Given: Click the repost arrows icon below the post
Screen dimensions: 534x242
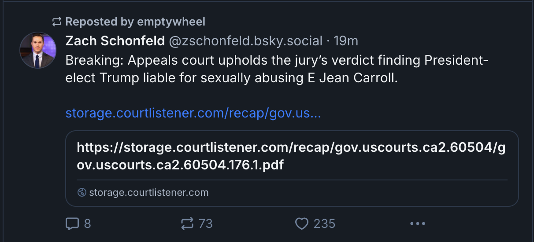Looking at the screenshot, I should (187, 224).
